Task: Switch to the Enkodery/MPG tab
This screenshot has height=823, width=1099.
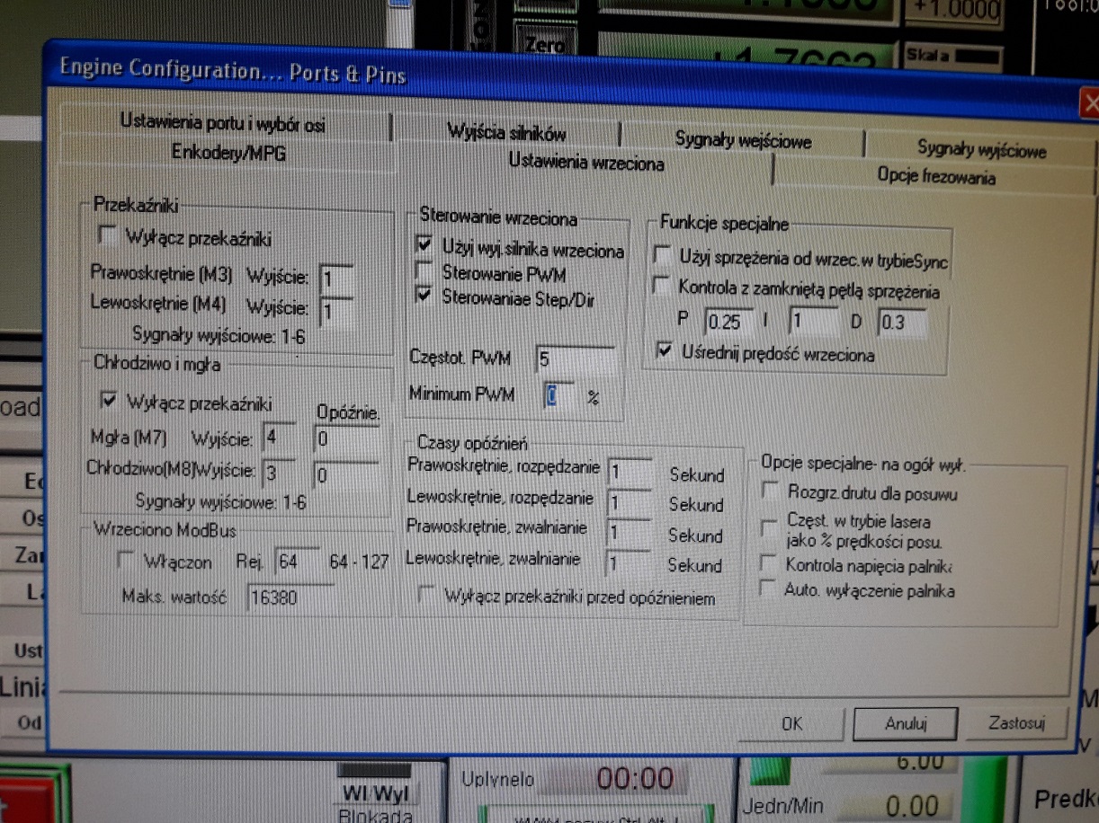Action: pyautogui.click(x=229, y=154)
